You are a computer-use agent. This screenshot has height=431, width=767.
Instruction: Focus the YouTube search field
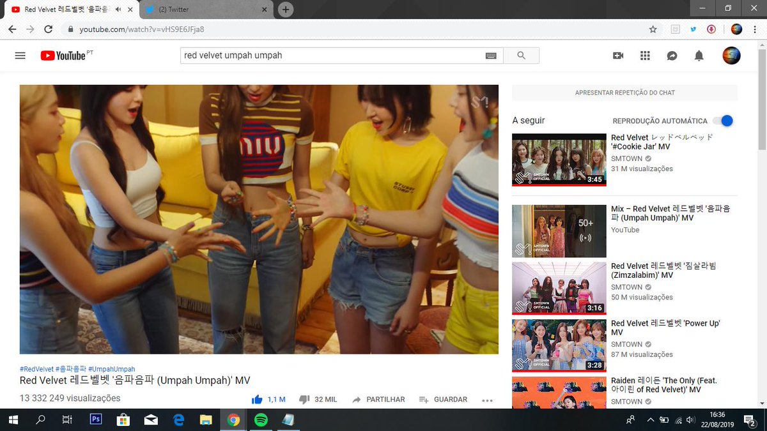(x=333, y=56)
